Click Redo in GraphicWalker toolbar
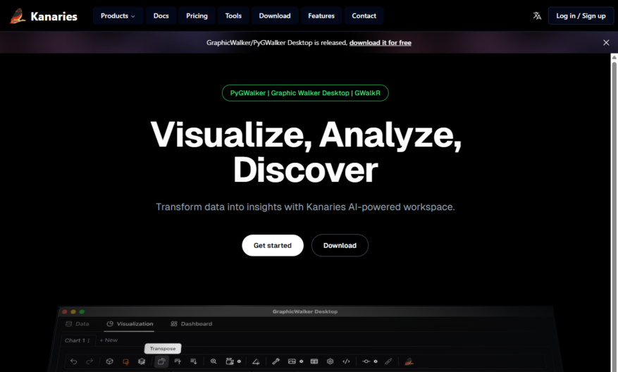 (x=89, y=361)
